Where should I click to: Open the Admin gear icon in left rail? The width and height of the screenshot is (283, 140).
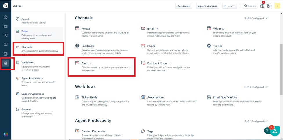pos(6,63)
